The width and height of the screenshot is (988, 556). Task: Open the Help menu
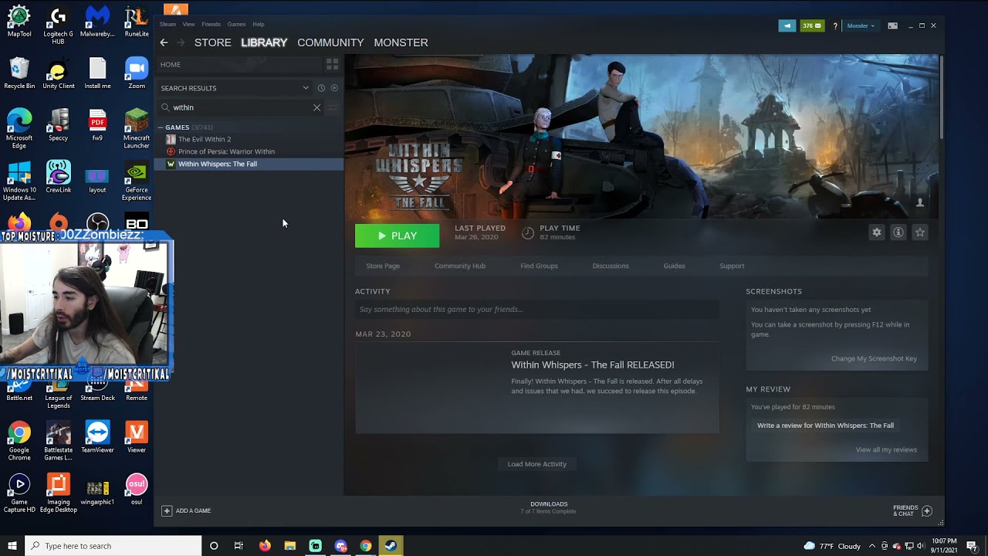[x=259, y=24]
